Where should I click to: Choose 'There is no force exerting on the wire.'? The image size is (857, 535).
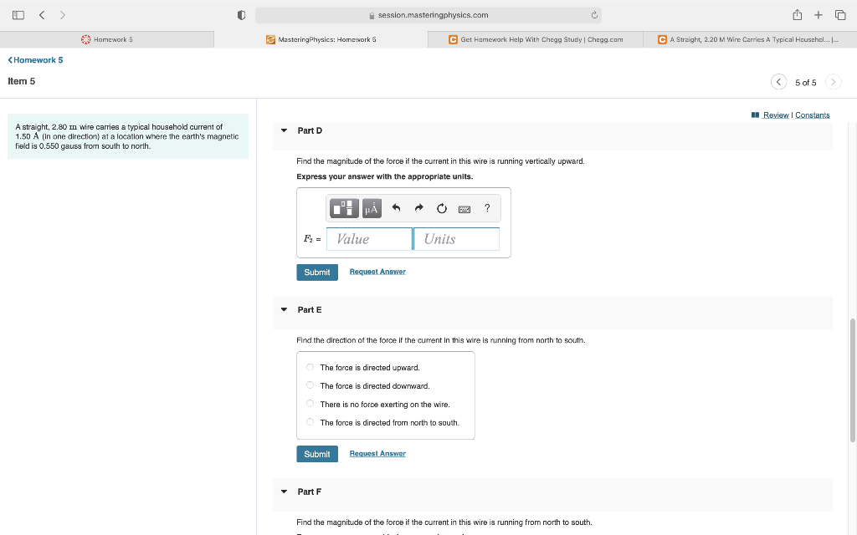pos(310,404)
